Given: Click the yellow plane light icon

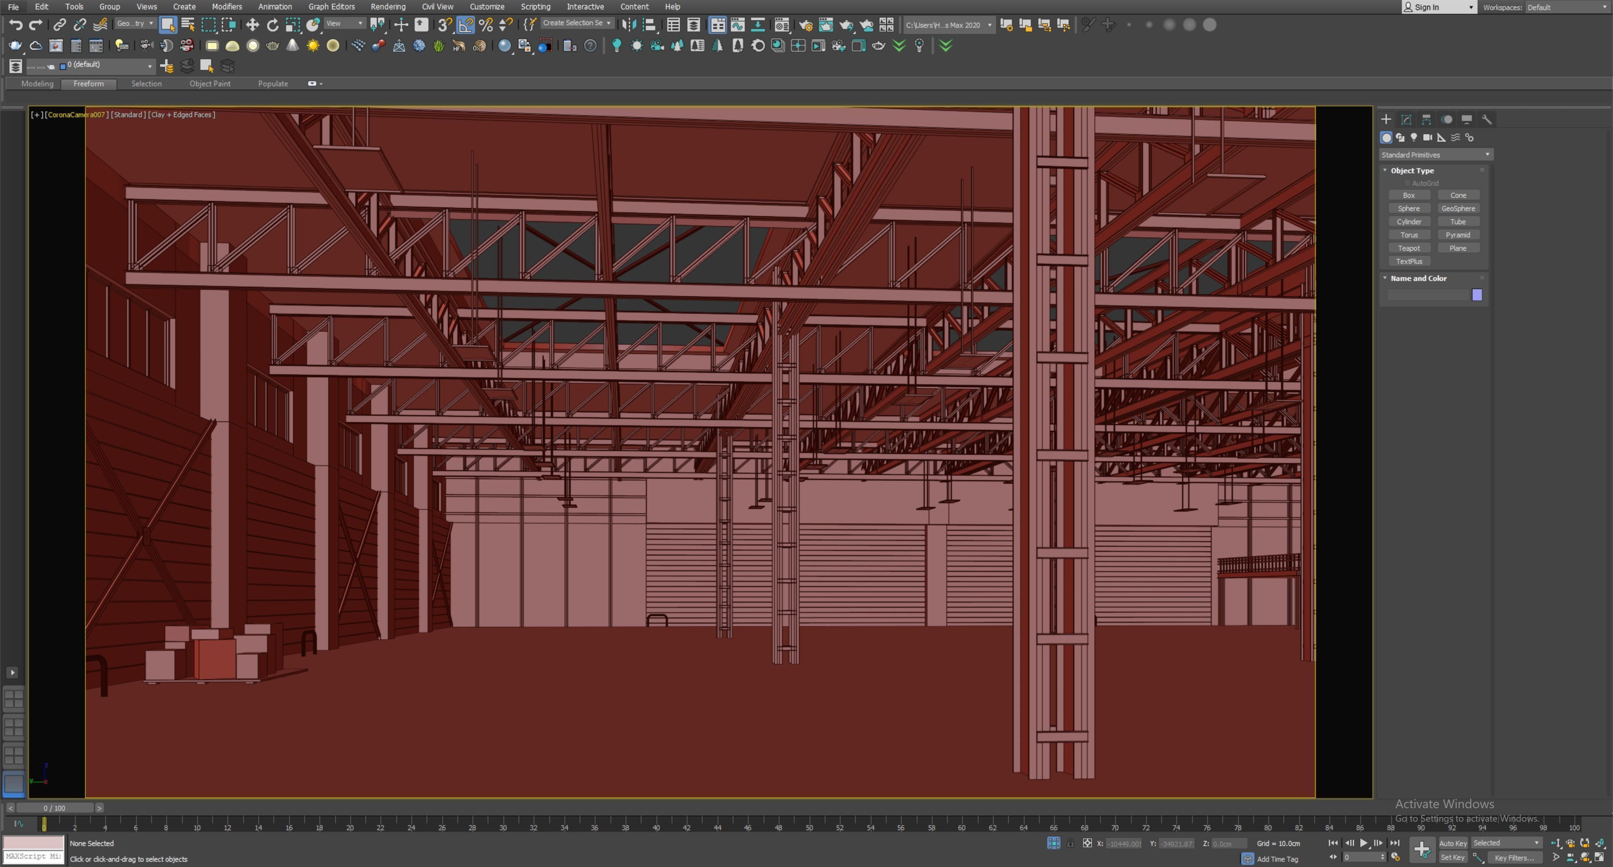Looking at the screenshot, I should coord(212,46).
